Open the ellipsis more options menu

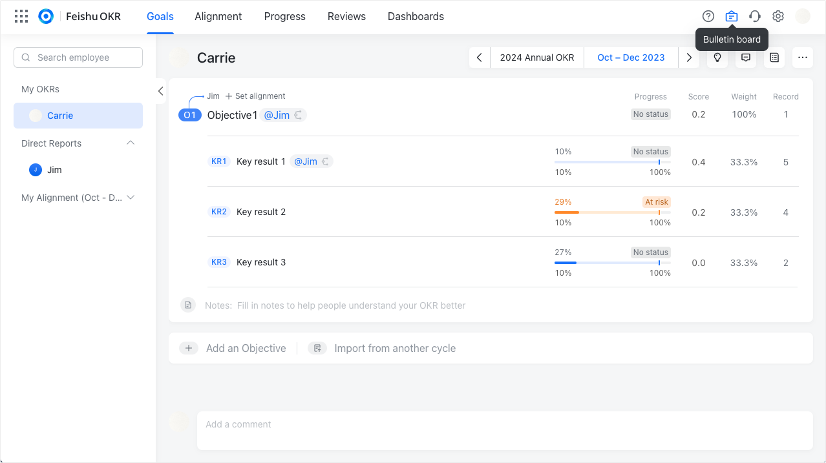(x=803, y=57)
